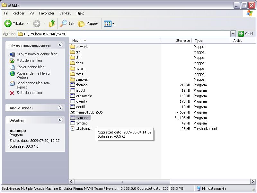Click Send denne filen som e-post

click(x=33, y=85)
